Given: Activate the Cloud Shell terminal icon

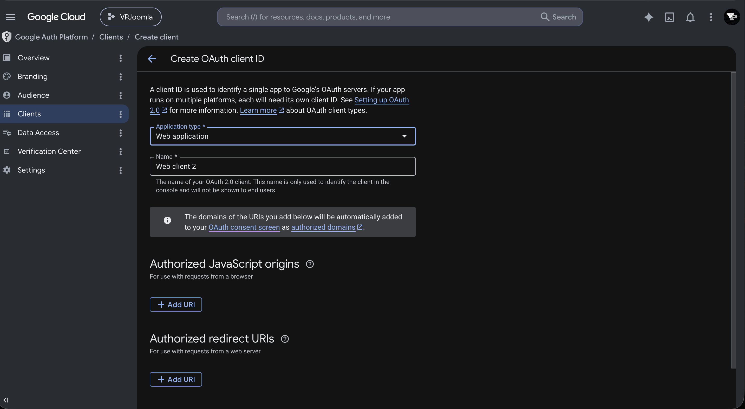Looking at the screenshot, I should pos(670,17).
